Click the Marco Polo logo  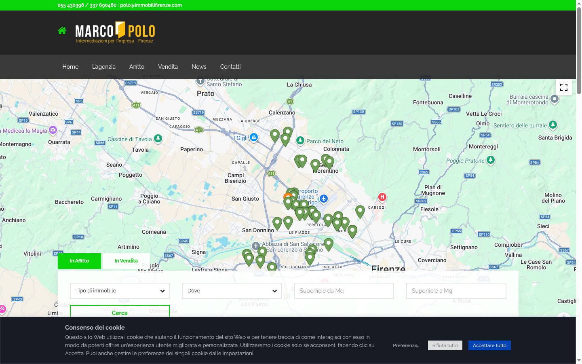pyautogui.click(x=115, y=32)
